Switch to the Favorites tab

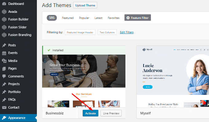click(x=113, y=18)
